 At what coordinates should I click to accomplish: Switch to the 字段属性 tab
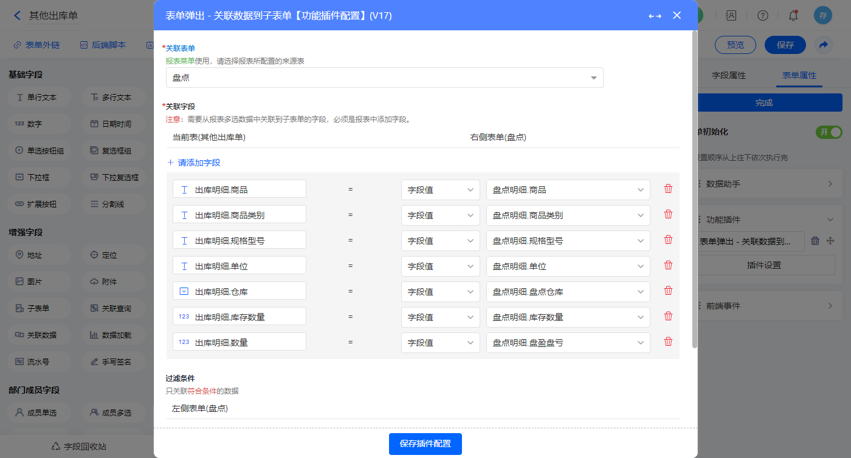click(728, 76)
